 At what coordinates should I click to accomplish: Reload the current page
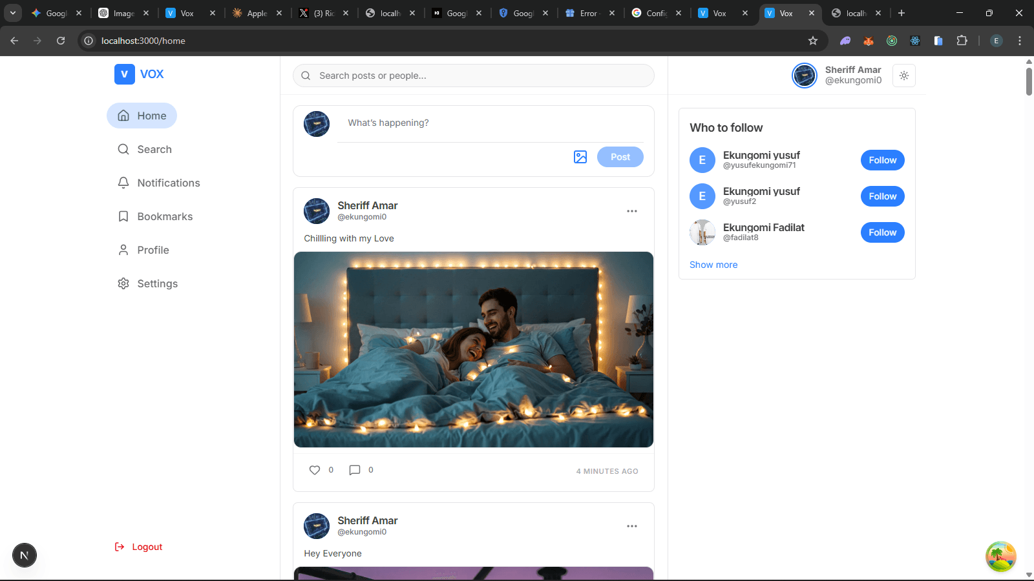pyautogui.click(x=61, y=41)
